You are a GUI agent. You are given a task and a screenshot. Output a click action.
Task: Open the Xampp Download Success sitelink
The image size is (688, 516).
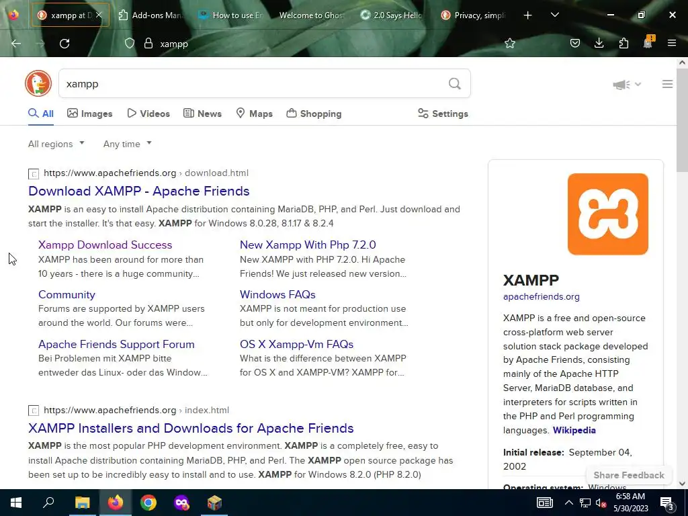tap(105, 245)
